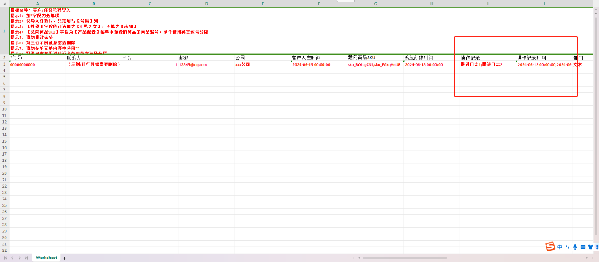Toggle Chinese punctuation mode in Sogou bar
The width and height of the screenshot is (599, 262).
(x=567, y=247)
